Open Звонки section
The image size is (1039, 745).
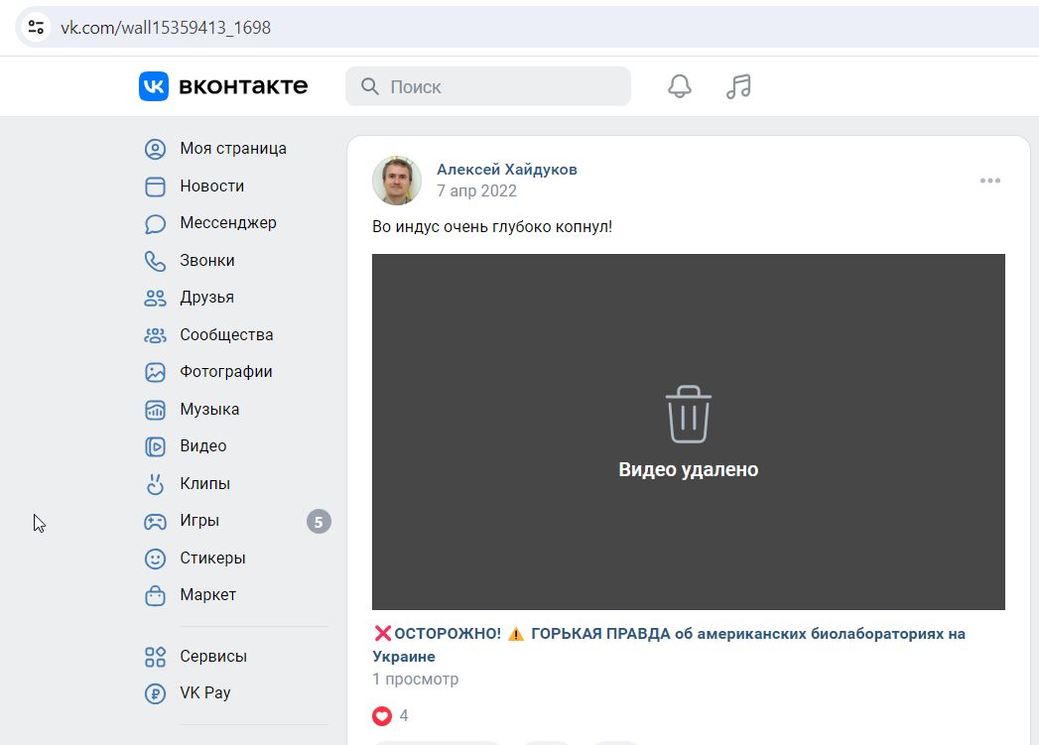[x=207, y=260]
